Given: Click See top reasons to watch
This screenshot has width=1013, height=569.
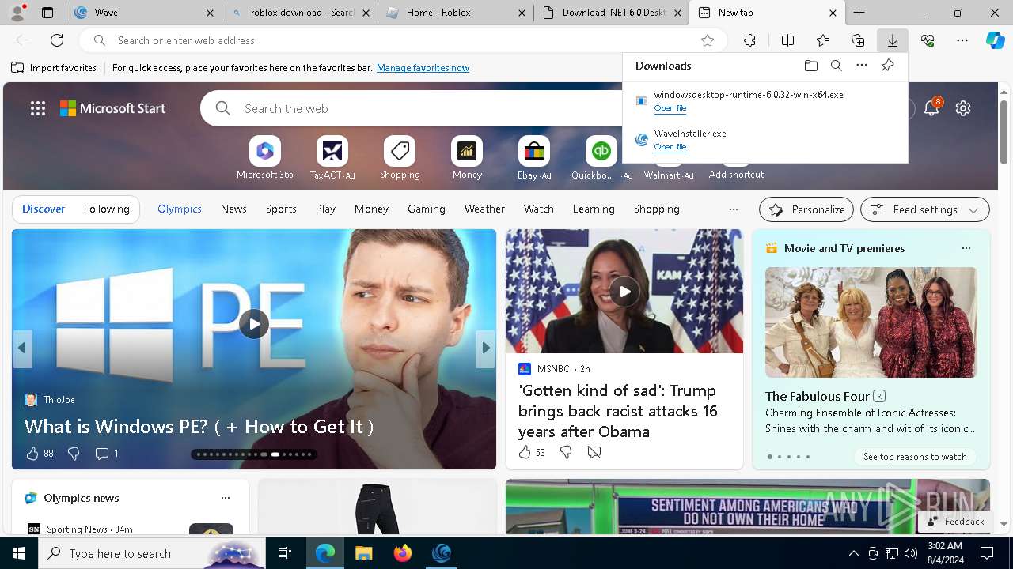Looking at the screenshot, I should (915, 457).
